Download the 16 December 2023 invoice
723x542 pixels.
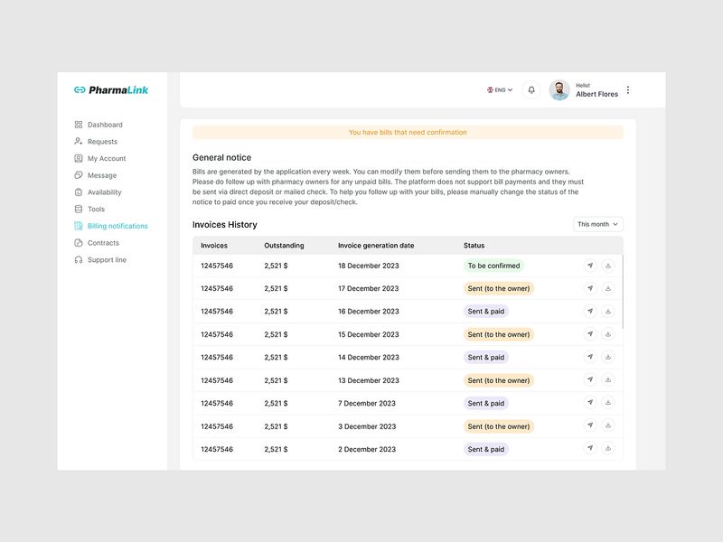point(608,311)
